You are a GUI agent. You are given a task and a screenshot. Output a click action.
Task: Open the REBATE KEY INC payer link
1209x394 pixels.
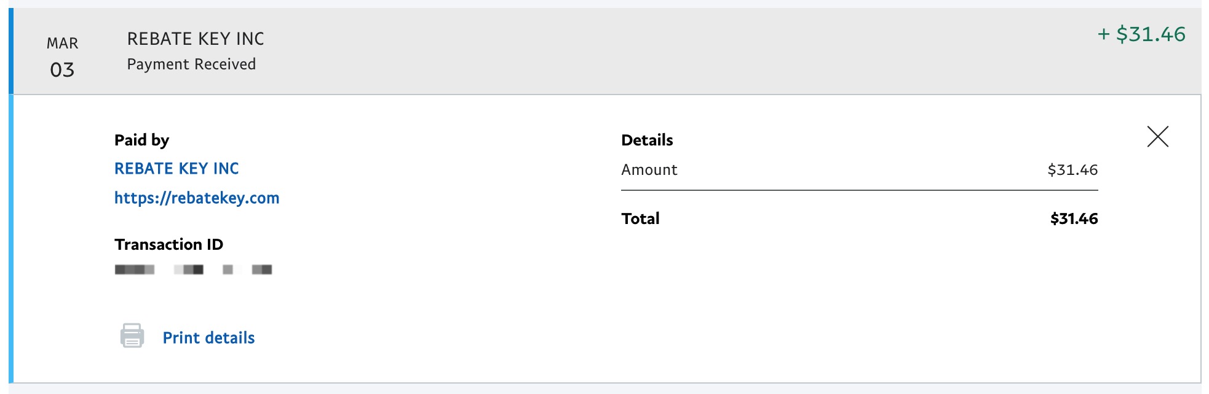point(176,169)
